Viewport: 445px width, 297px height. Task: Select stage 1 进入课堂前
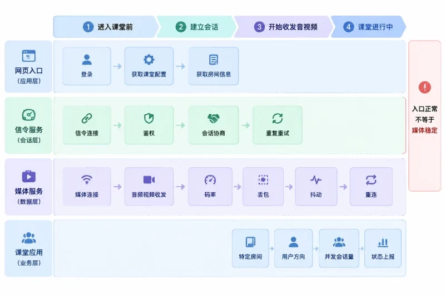click(106, 27)
